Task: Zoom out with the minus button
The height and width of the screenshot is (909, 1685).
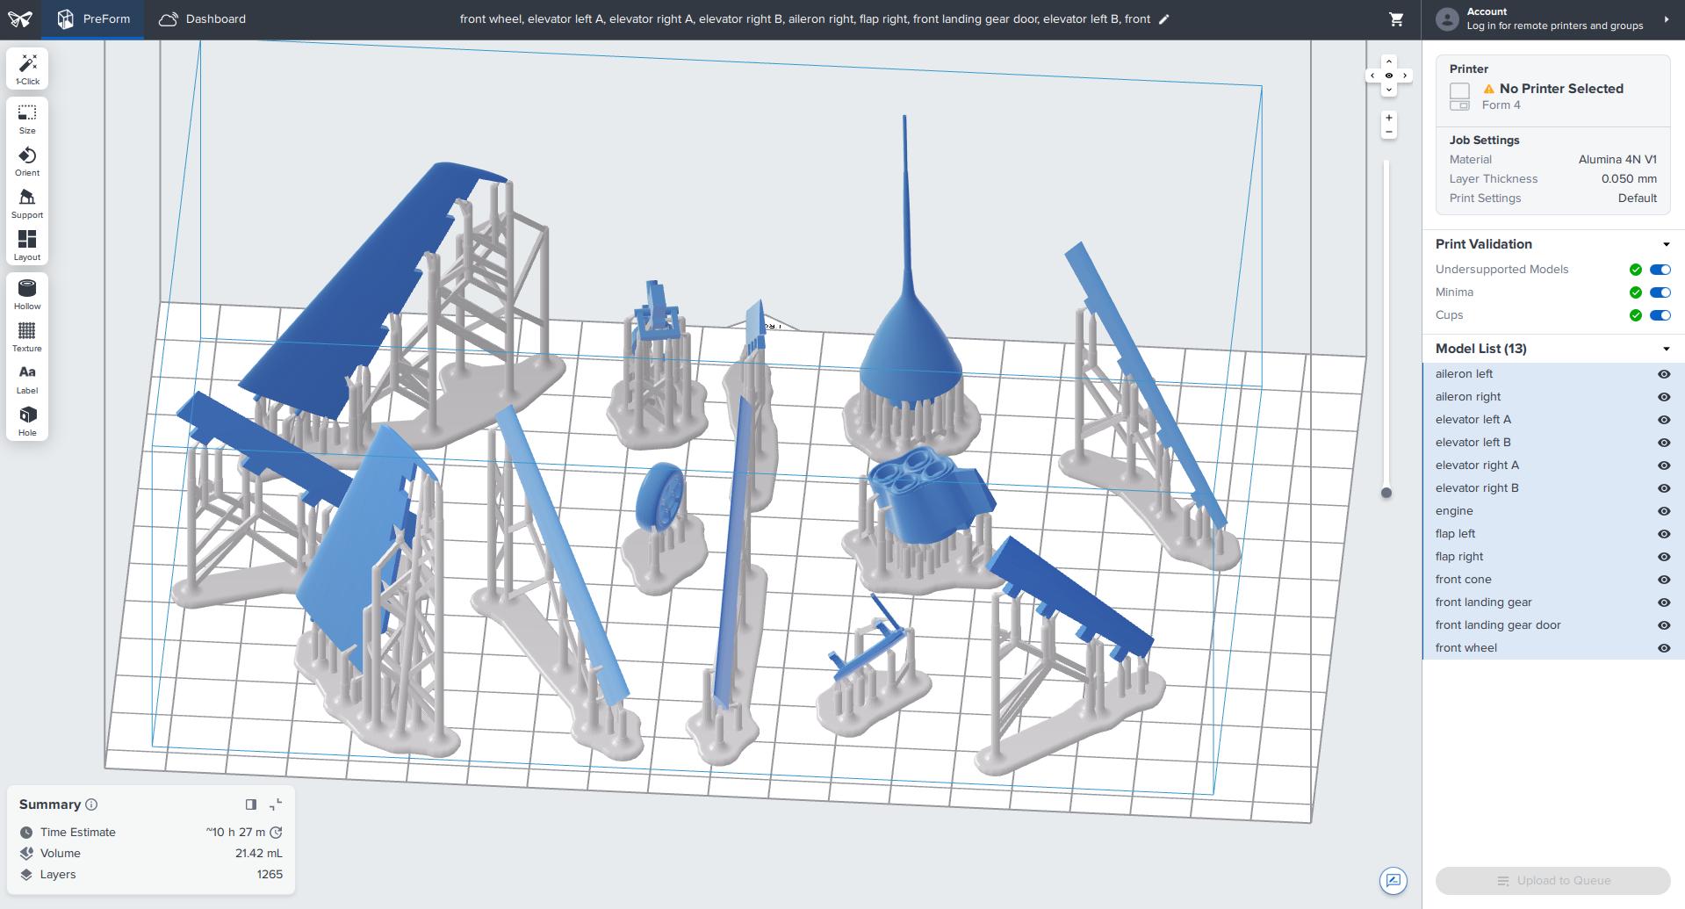Action: click(1388, 133)
